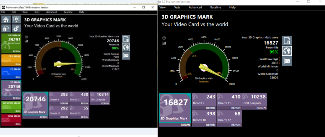This screenshot has height=137, width=325.
Task: Rerun PassMark 39291 overall test
Action: click(x=17, y=51)
